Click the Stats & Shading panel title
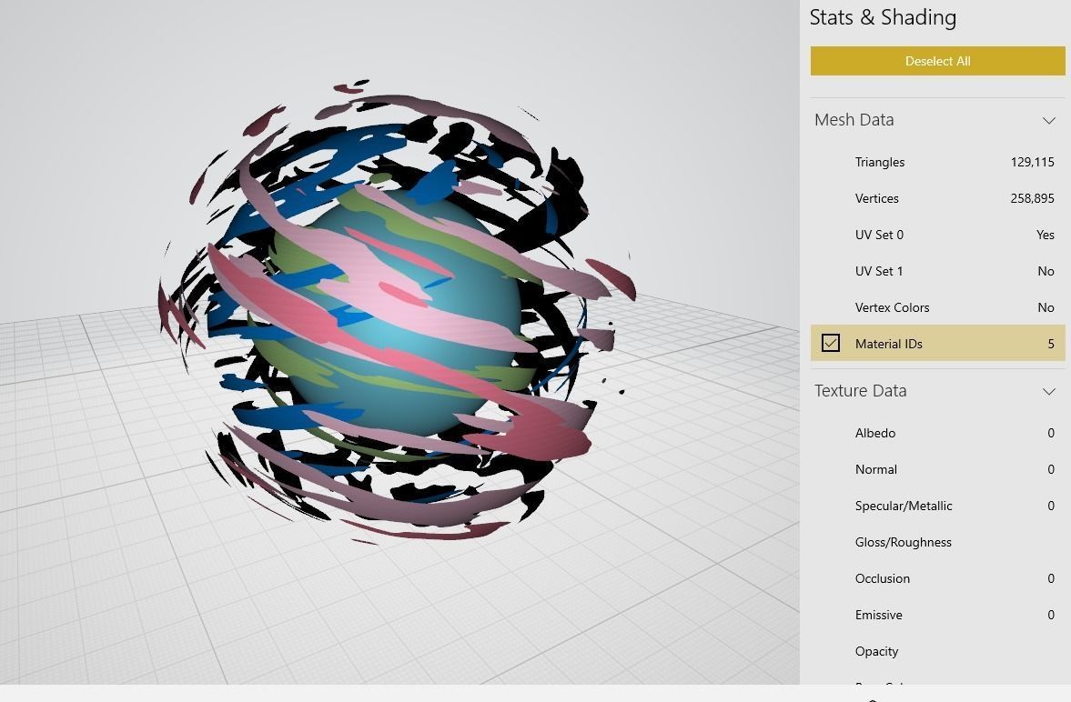1071x702 pixels. click(883, 17)
